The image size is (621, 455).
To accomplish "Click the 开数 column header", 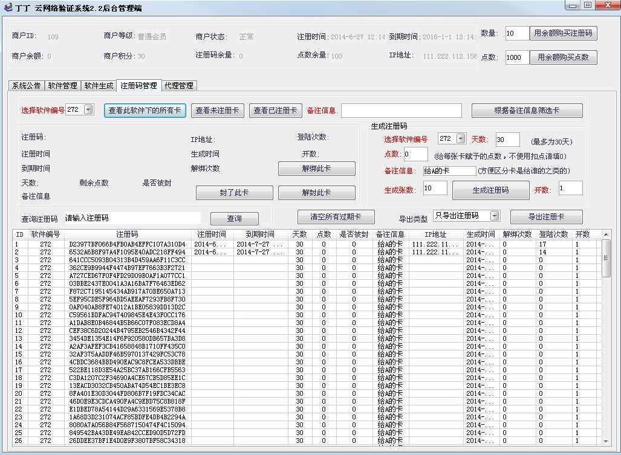I will [x=583, y=234].
